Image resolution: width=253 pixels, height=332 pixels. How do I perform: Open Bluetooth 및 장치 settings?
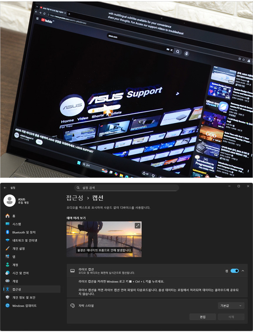point(24,232)
